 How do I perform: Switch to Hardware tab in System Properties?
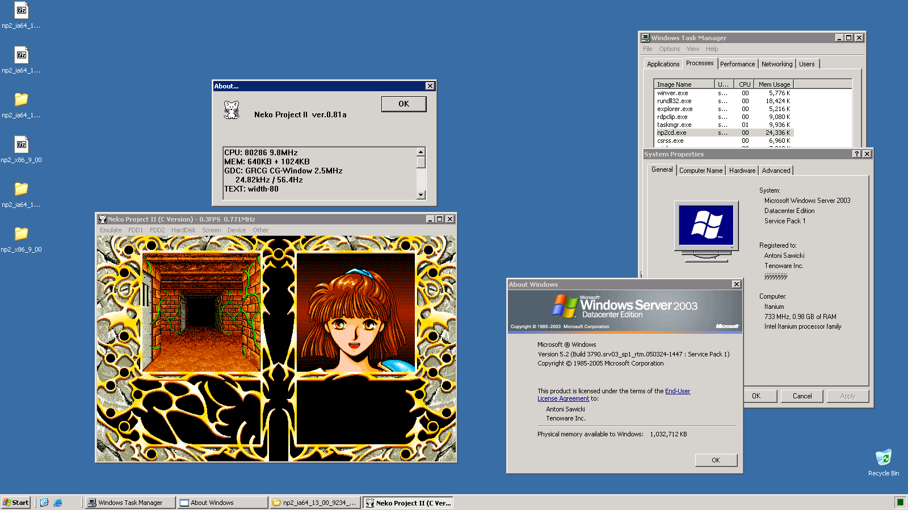click(742, 171)
